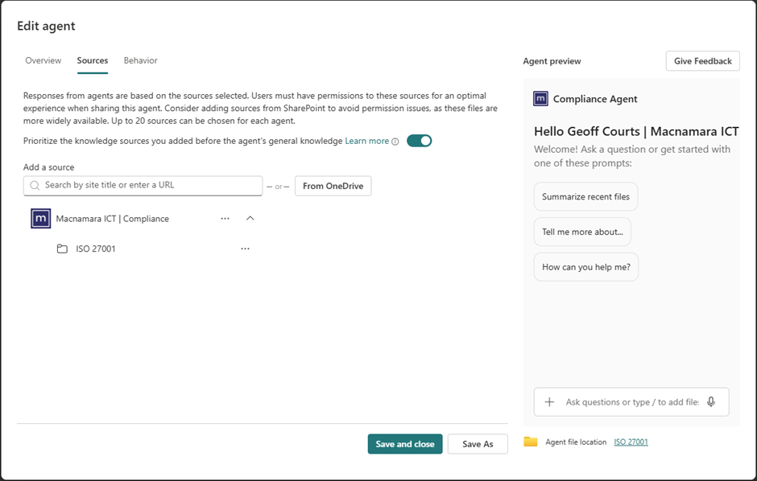Click the plus icon to add content
Image resolution: width=757 pixels, height=481 pixels.
[x=549, y=402]
